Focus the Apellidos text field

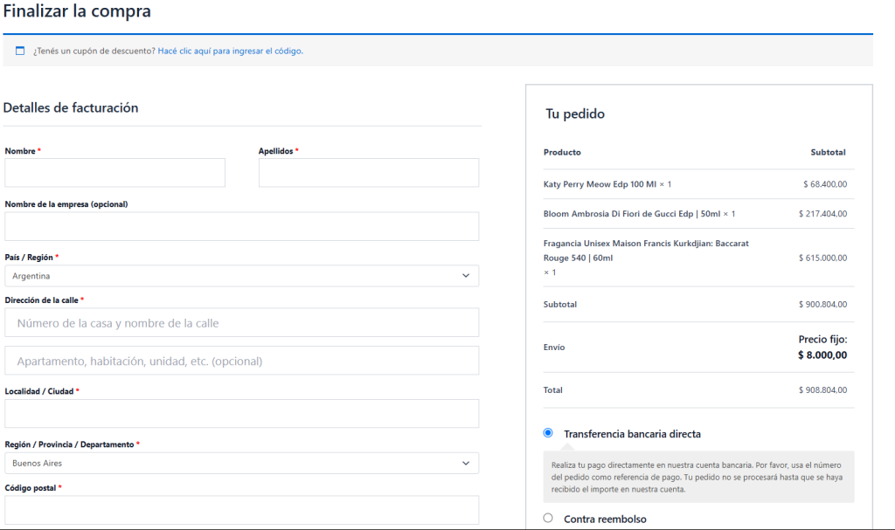368,173
